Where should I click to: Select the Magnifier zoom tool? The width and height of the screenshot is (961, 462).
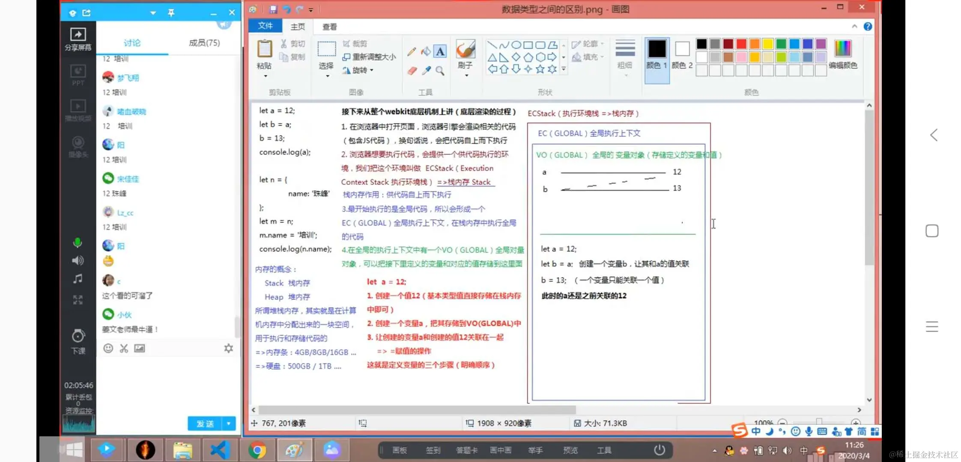(x=440, y=71)
